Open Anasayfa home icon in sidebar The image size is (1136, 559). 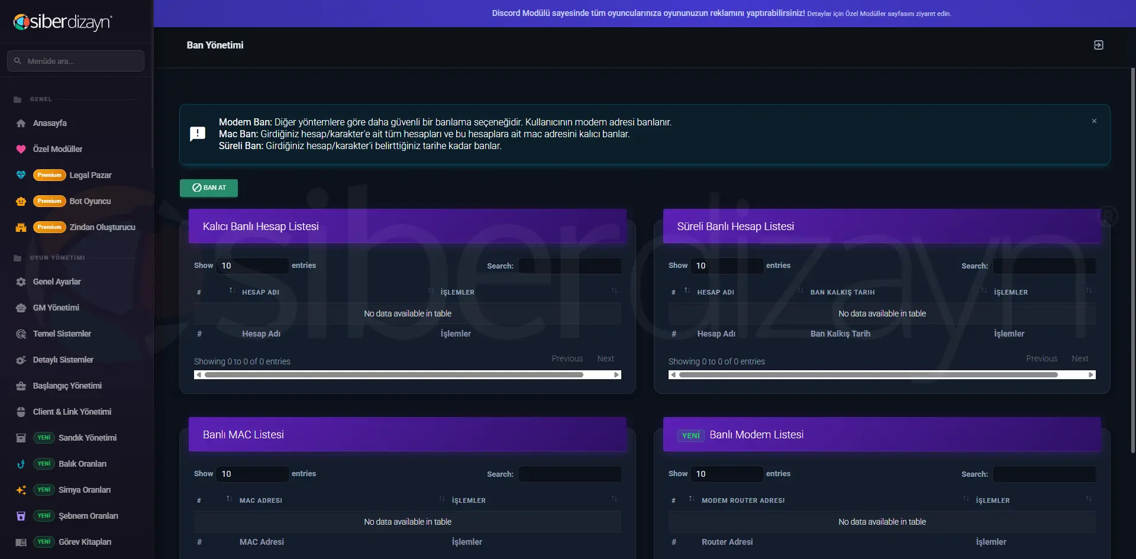pos(21,123)
